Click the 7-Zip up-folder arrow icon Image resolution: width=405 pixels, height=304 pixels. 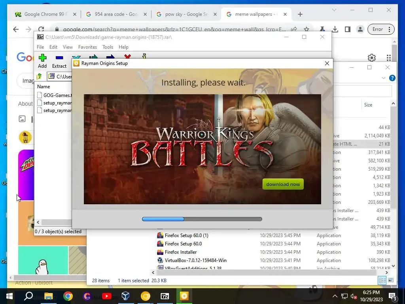39,76
